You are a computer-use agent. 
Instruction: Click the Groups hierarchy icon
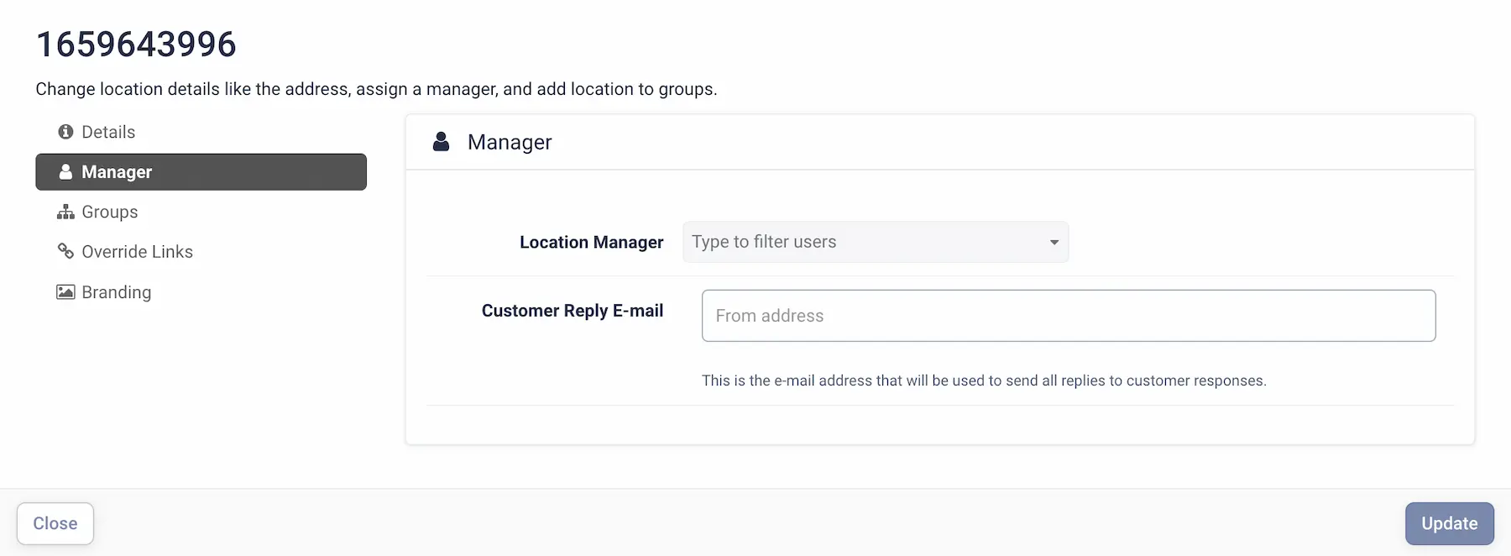coord(65,212)
